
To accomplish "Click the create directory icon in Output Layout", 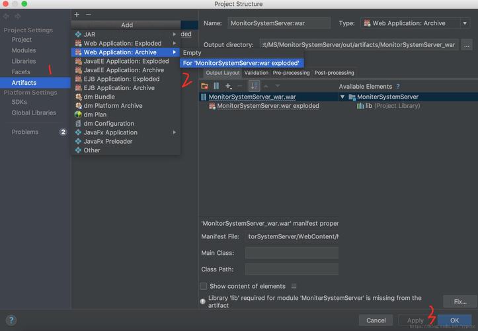I will [x=204, y=87].
